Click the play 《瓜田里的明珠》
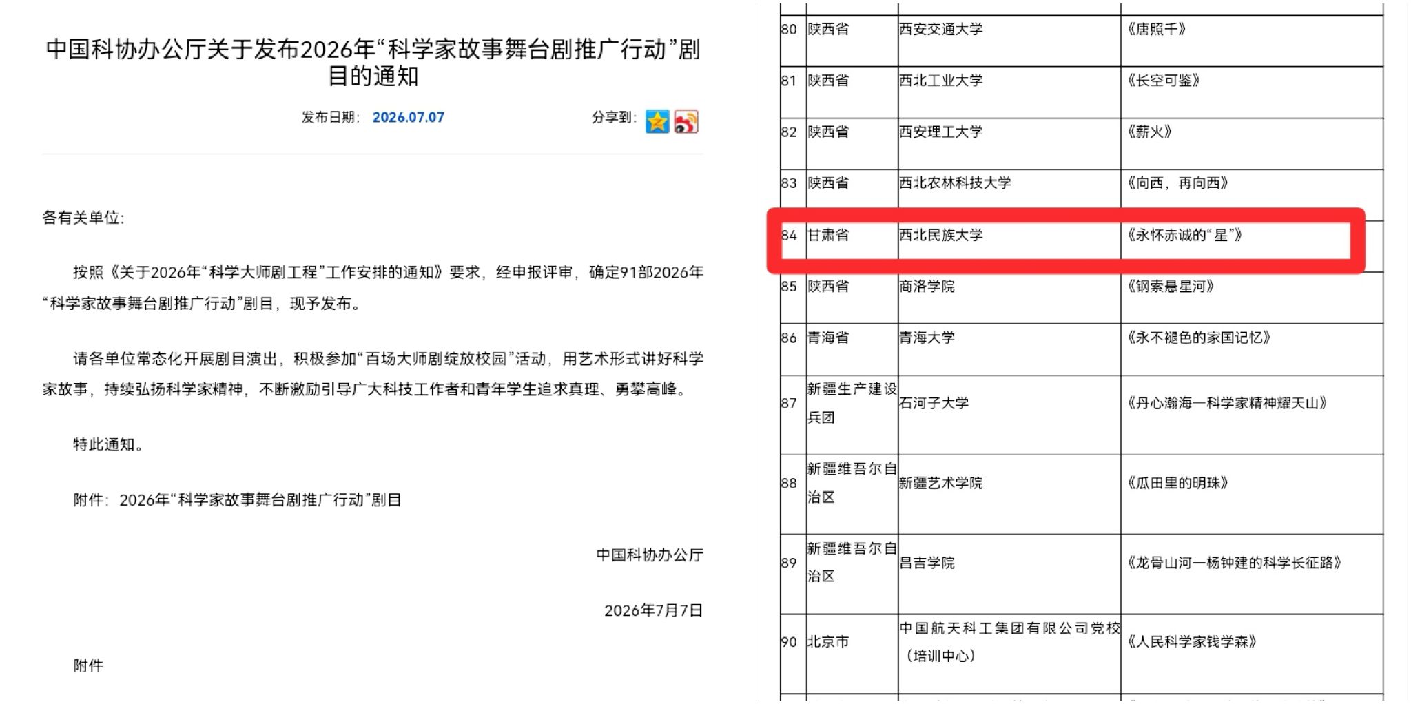The width and height of the screenshot is (1411, 704). click(1177, 483)
